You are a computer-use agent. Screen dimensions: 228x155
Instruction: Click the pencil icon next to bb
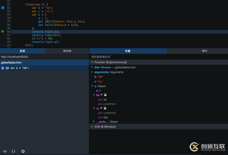click(101, 95)
